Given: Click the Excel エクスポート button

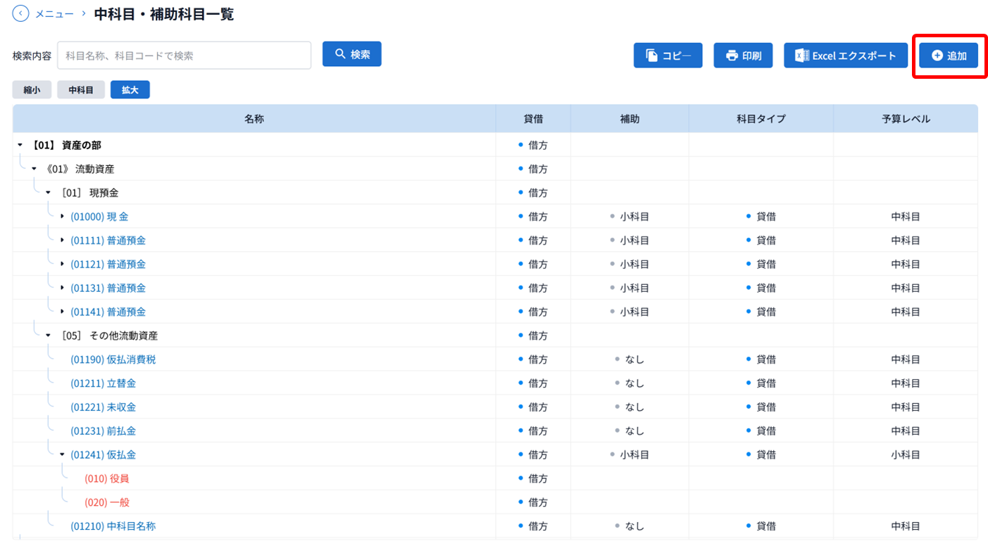Looking at the screenshot, I should point(846,56).
